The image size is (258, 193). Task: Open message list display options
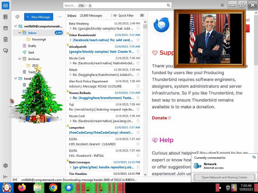click(142, 15)
